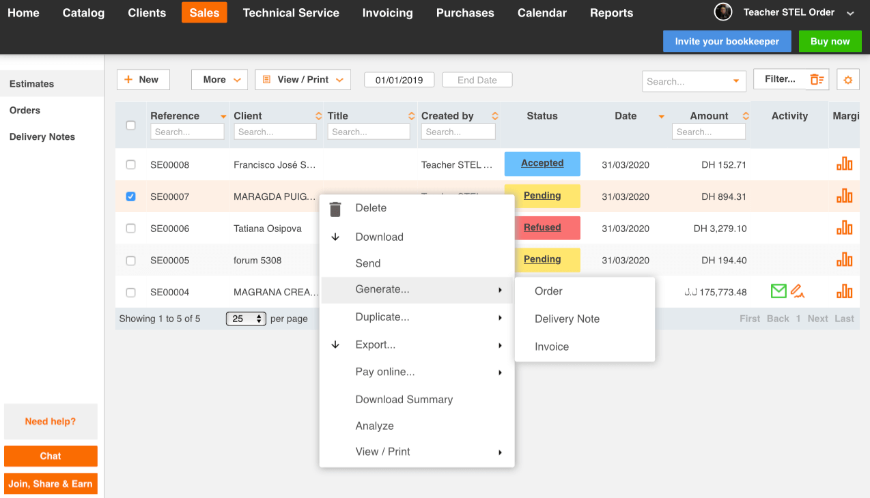This screenshot has height=498, width=870.
Task: Click the orange signature icon for SE00004
Action: point(797,291)
